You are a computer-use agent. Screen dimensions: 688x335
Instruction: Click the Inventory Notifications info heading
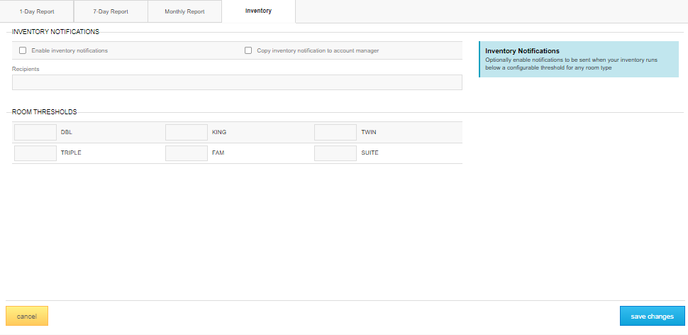click(522, 51)
